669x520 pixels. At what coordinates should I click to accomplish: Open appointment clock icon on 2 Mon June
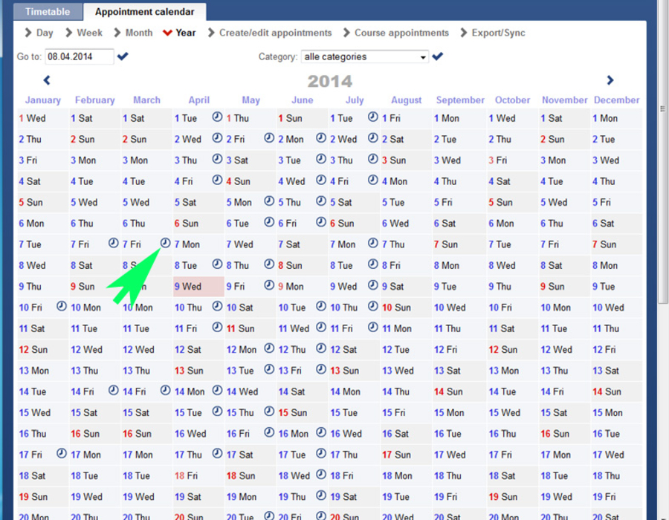(321, 137)
